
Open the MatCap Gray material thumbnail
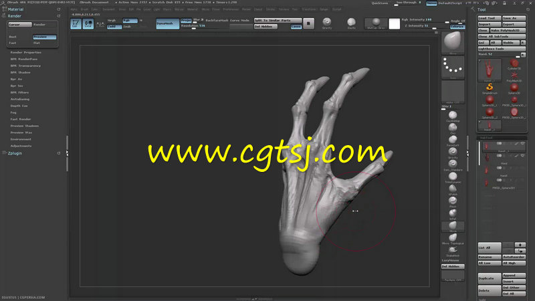point(376,23)
